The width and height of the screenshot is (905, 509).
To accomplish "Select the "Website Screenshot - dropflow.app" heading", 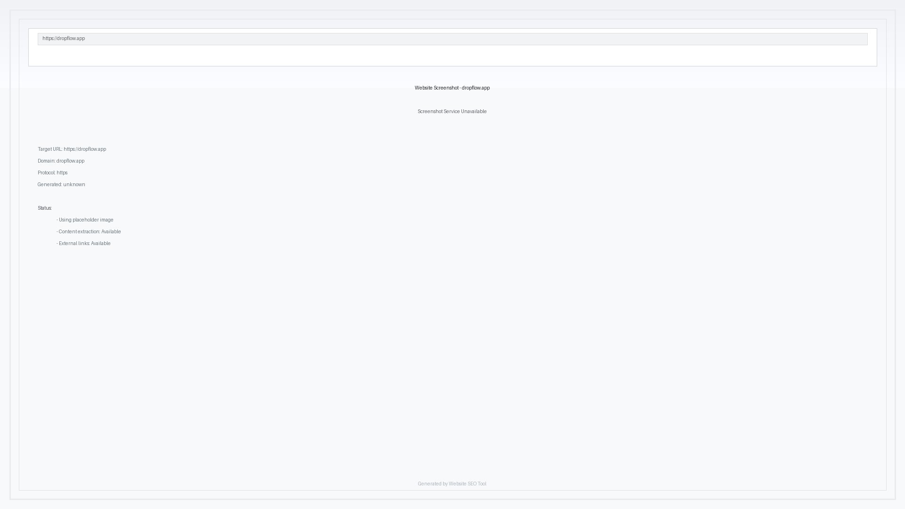I will pyautogui.click(x=452, y=88).
